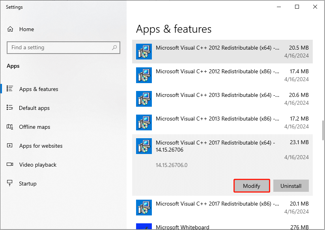Click the Offline maps icon
The height and width of the screenshot is (230, 325).
pos(10,126)
